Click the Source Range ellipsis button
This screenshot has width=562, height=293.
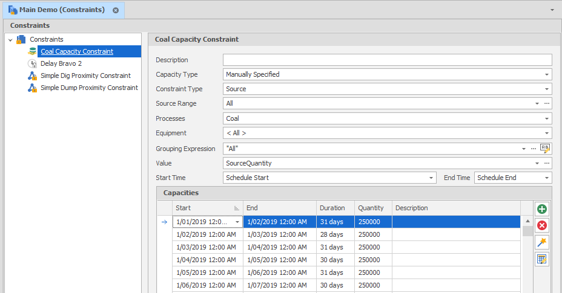547,103
